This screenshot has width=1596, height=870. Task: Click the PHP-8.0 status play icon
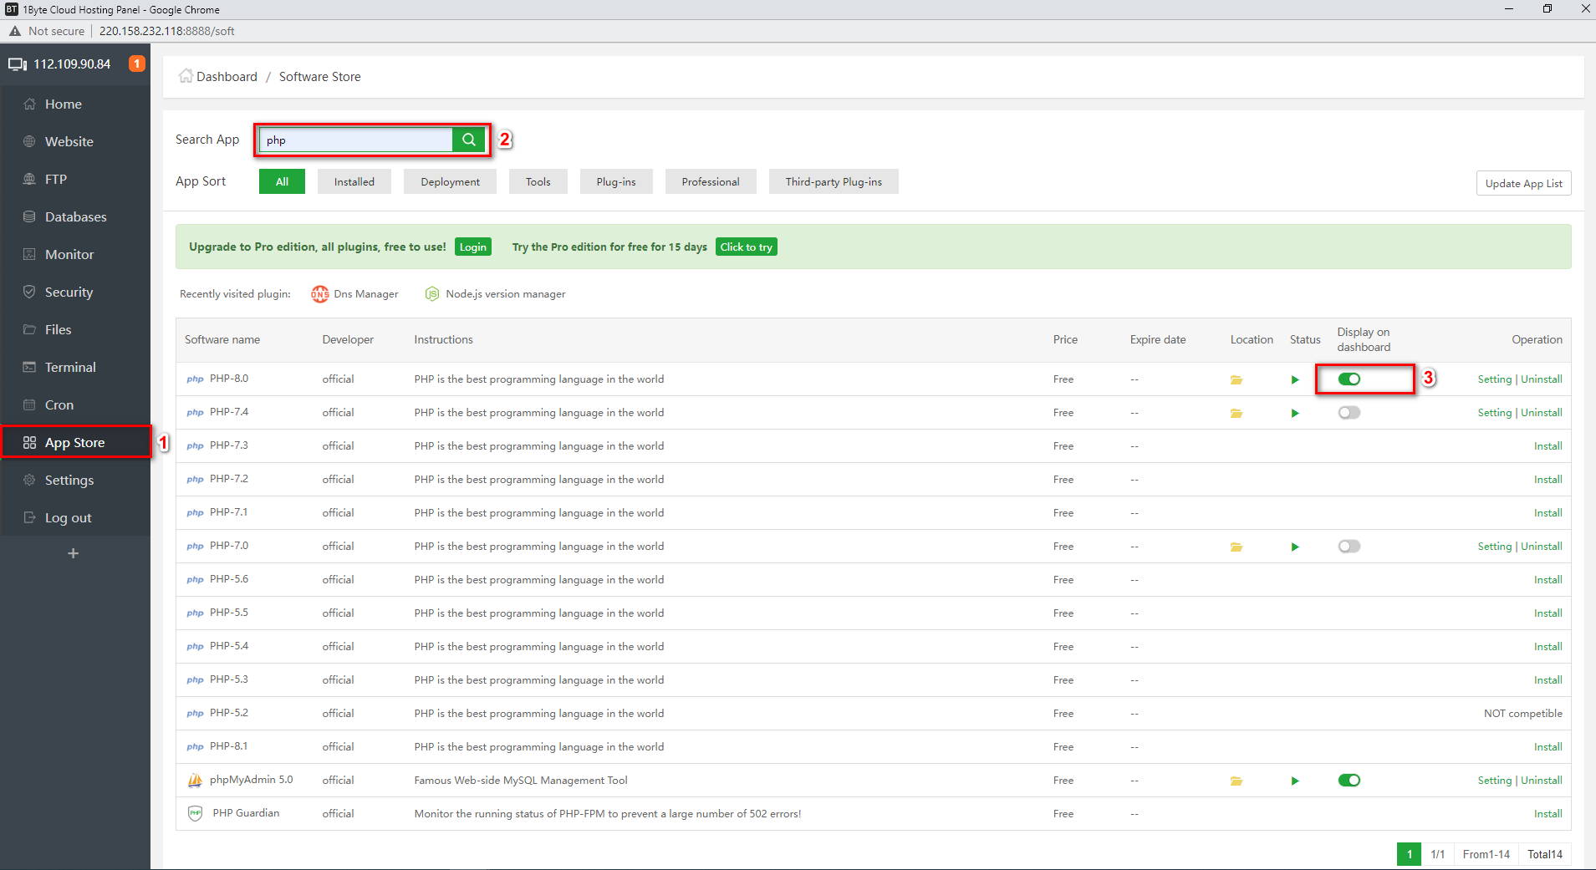tap(1295, 379)
